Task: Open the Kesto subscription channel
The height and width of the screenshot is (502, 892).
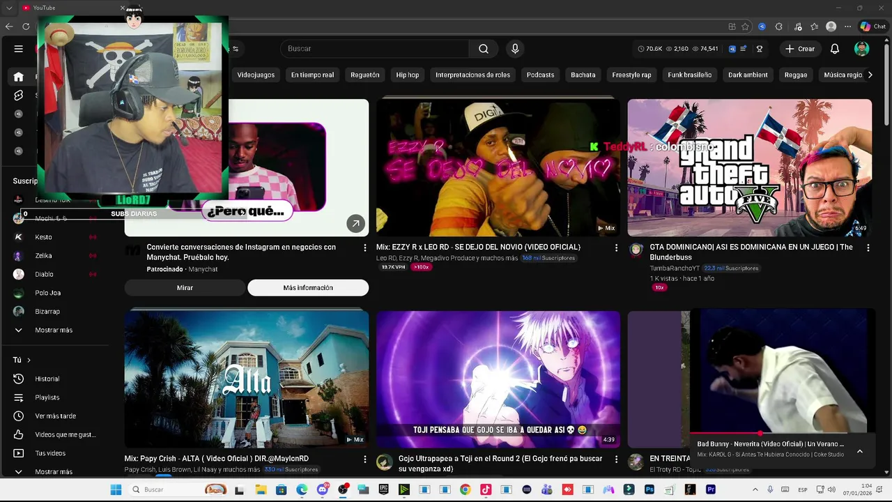Action: [43, 237]
